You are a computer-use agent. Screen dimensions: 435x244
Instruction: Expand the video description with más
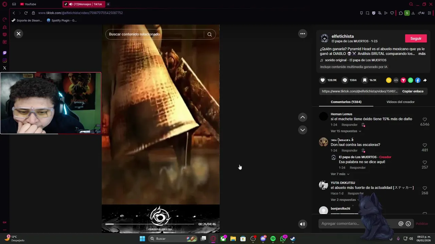pos(422,54)
